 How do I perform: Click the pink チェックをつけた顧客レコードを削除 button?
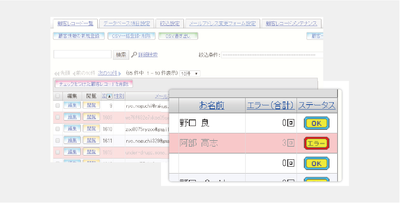pos(94,84)
